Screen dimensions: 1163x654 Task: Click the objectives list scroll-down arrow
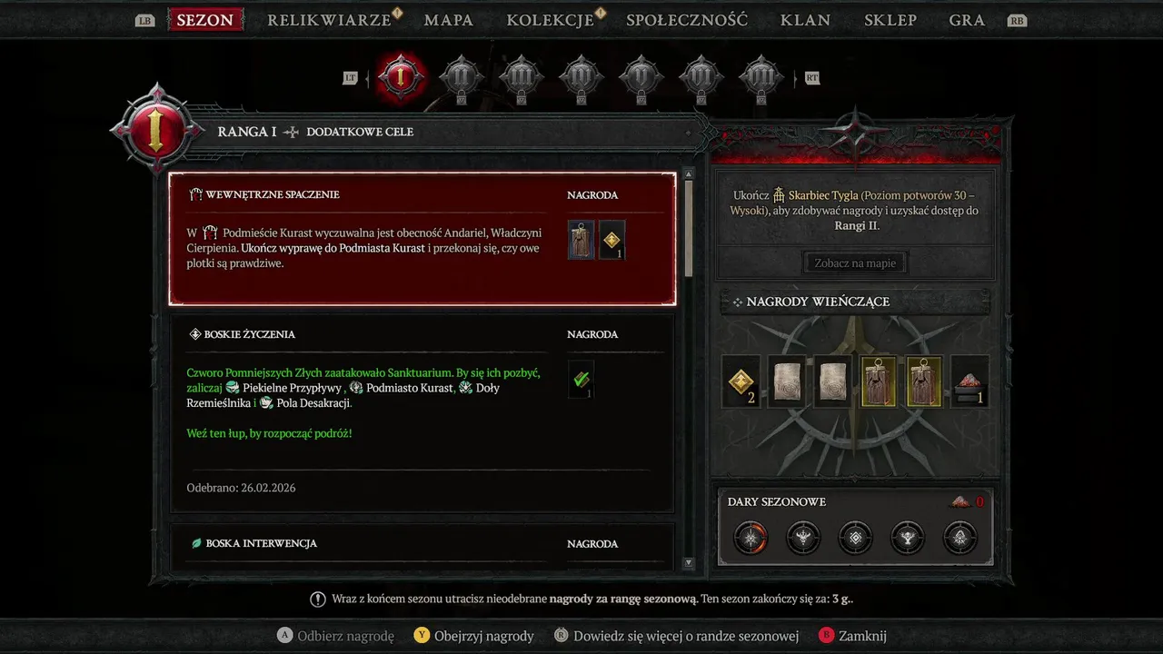(688, 563)
